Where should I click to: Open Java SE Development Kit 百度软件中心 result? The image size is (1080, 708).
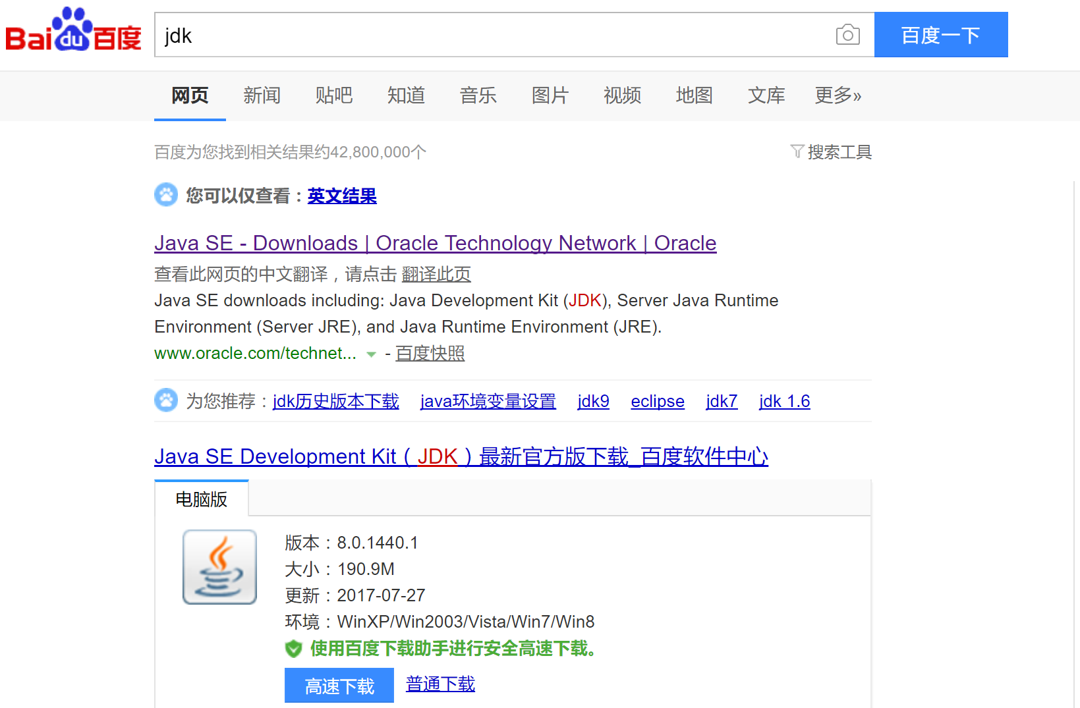coord(461,456)
